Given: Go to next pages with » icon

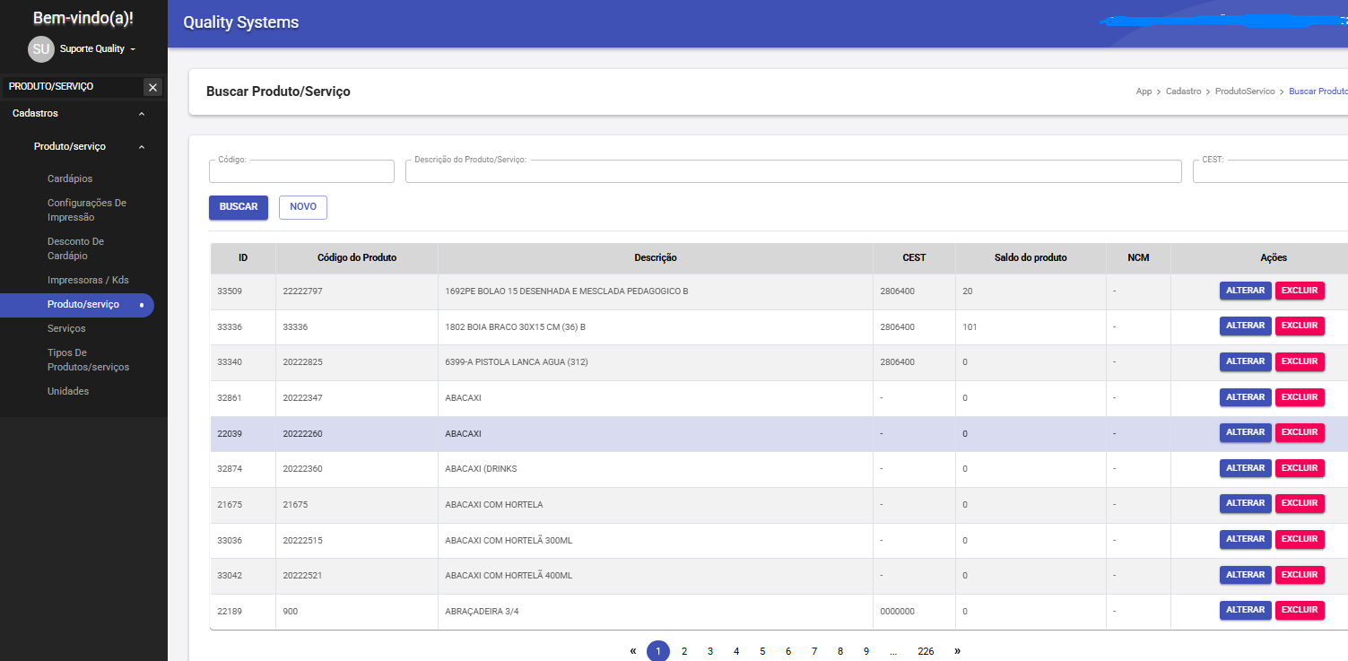Looking at the screenshot, I should pos(957,651).
